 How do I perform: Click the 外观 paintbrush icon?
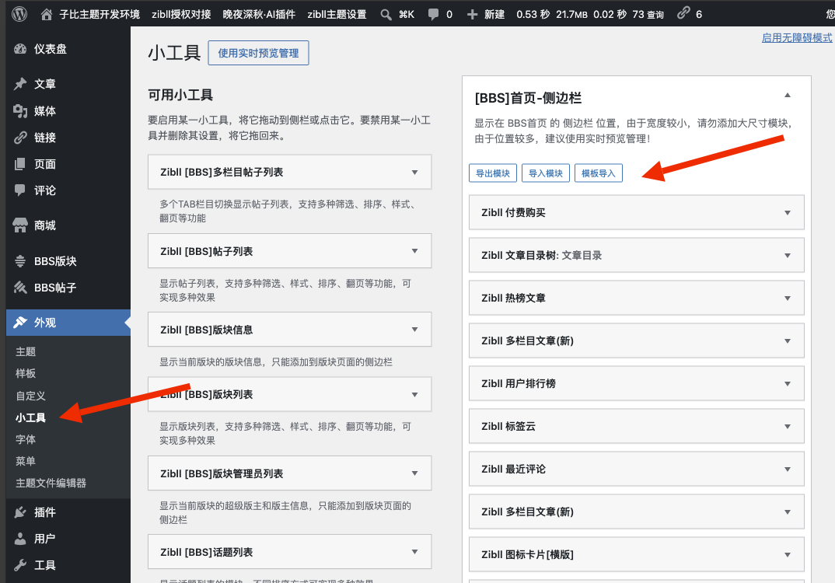(x=20, y=323)
